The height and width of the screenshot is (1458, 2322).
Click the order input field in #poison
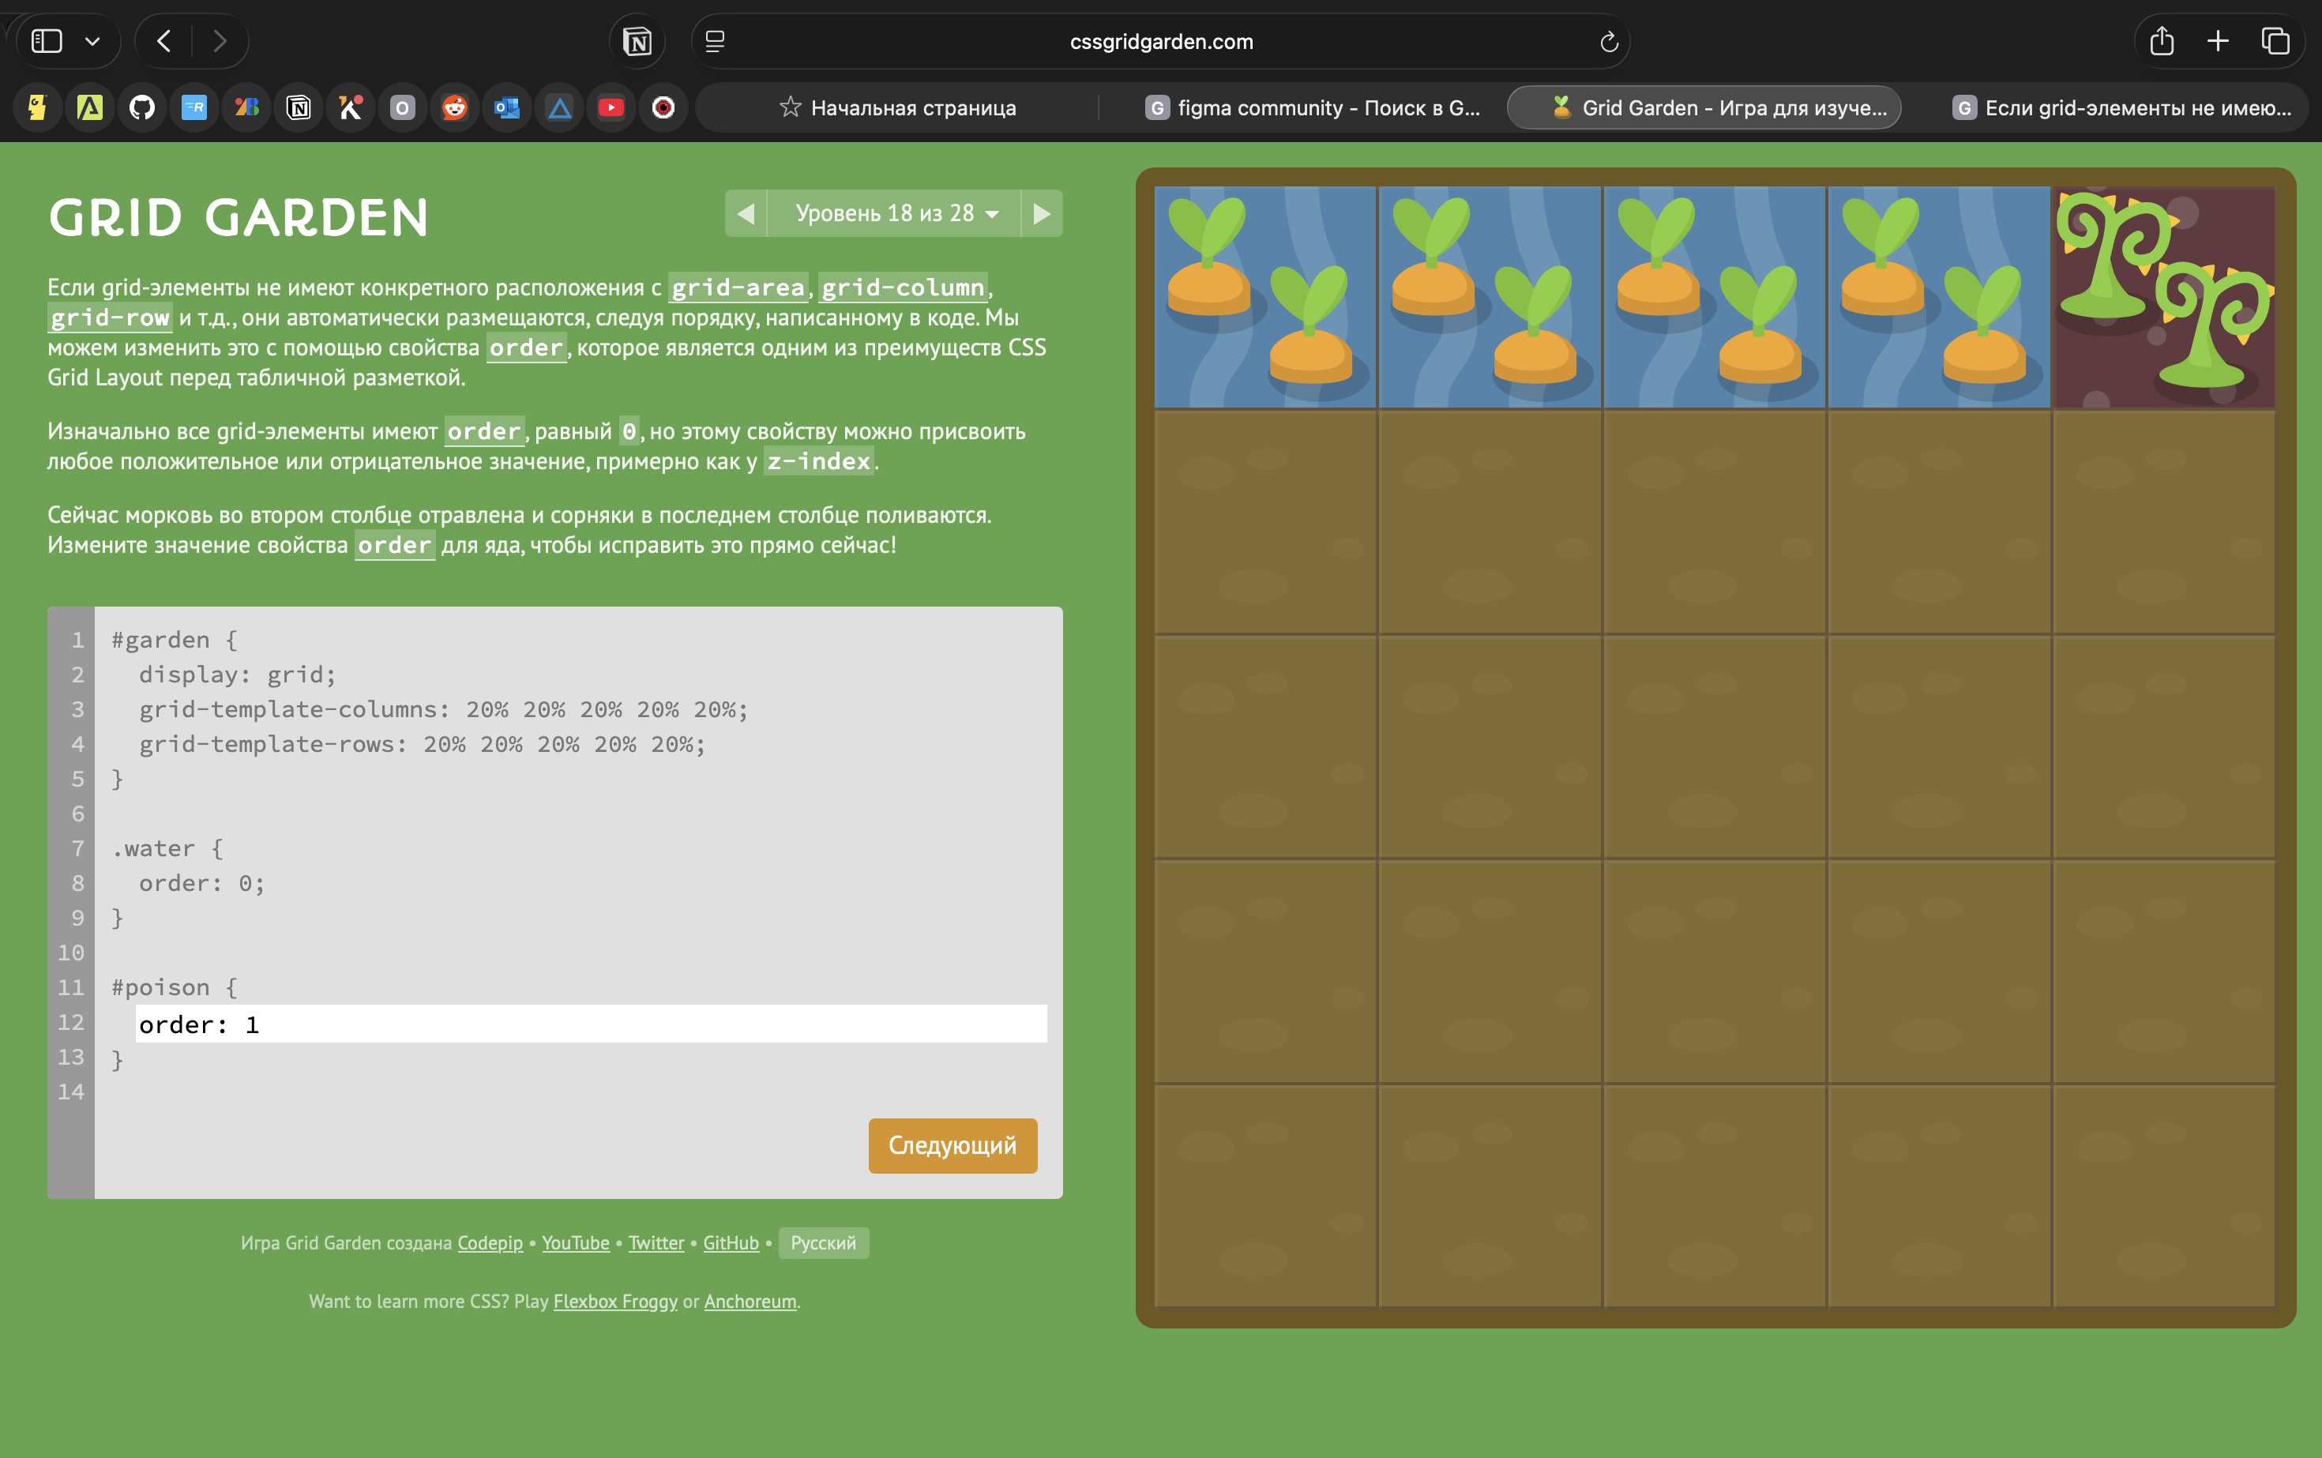590,1024
